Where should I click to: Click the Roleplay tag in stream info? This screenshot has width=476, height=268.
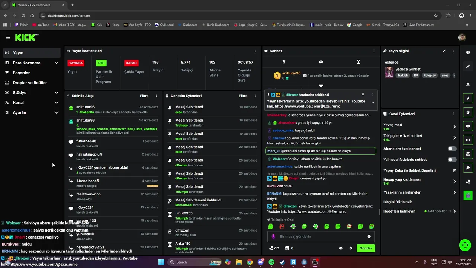pos(430,75)
